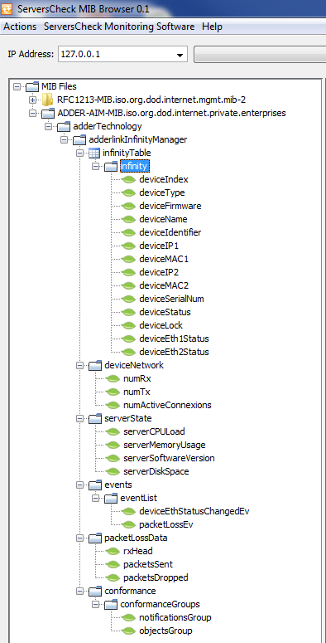Click the infinityTable table icon
Viewport: 326px width, 643px height.
coord(94,153)
